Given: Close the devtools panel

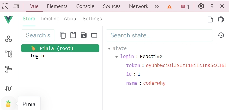Looking at the screenshot, I should 222,6.
